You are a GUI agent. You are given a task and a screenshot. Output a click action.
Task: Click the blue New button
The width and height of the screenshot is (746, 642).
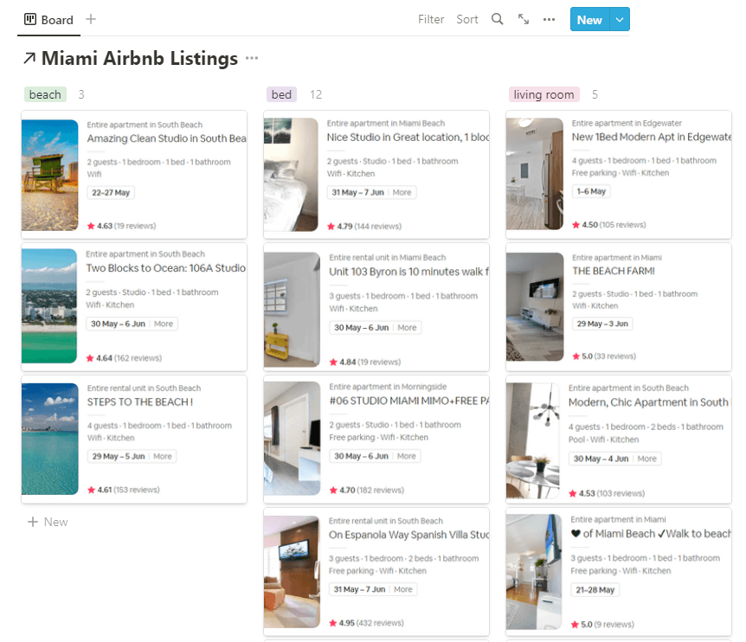tap(589, 18)
